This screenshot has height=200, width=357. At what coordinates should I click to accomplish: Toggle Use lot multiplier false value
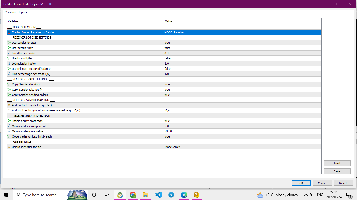pos(242,58)
